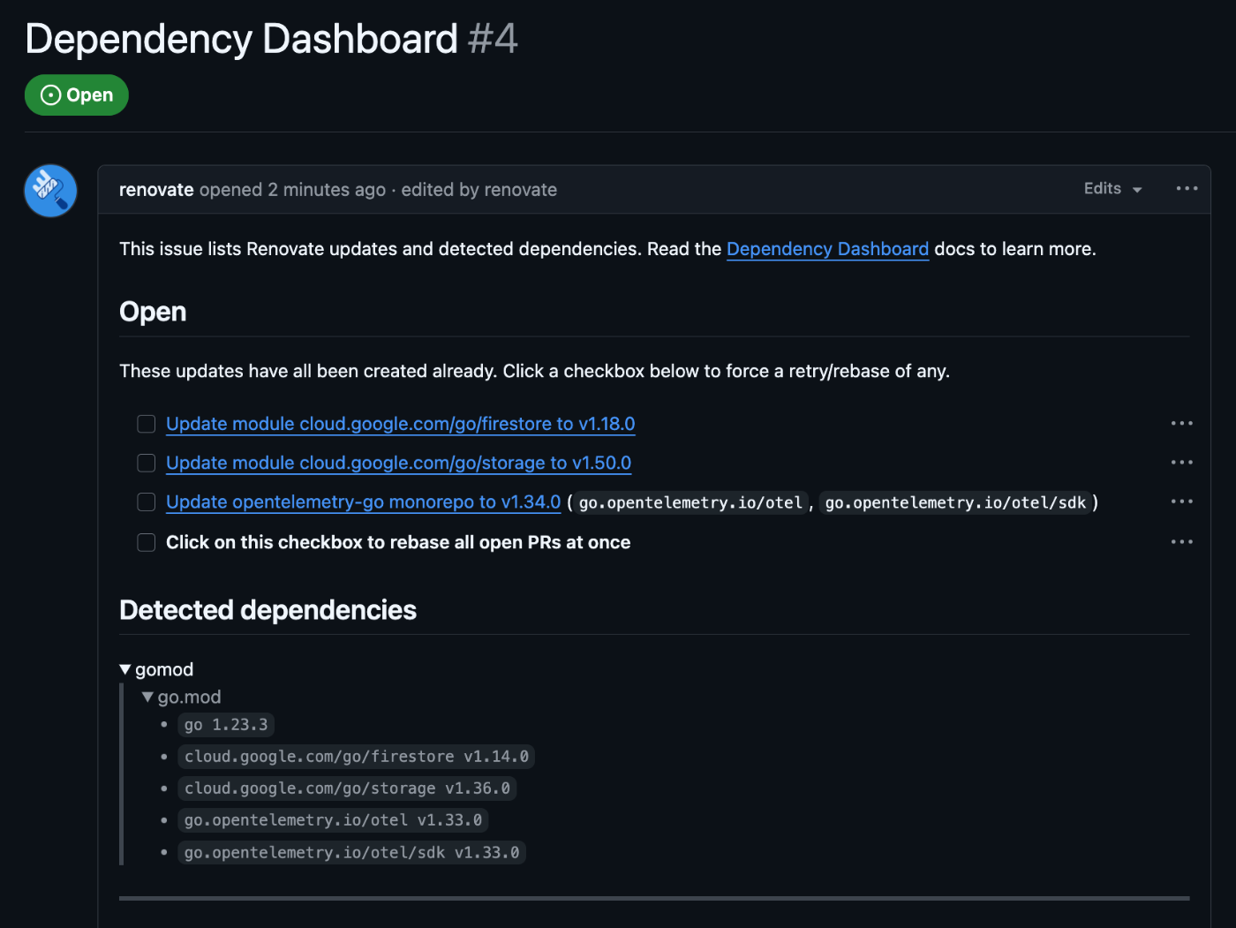Enable the rebase all open PRs checkbox
The width and height of the screenshot is (1236, 928).
pos(147,542)
